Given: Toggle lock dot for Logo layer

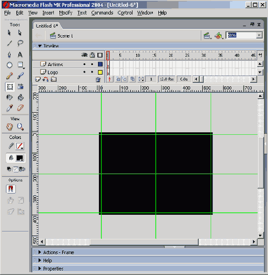Looking at the screenshot, I should pyautogui.click(x=92, y=72).
